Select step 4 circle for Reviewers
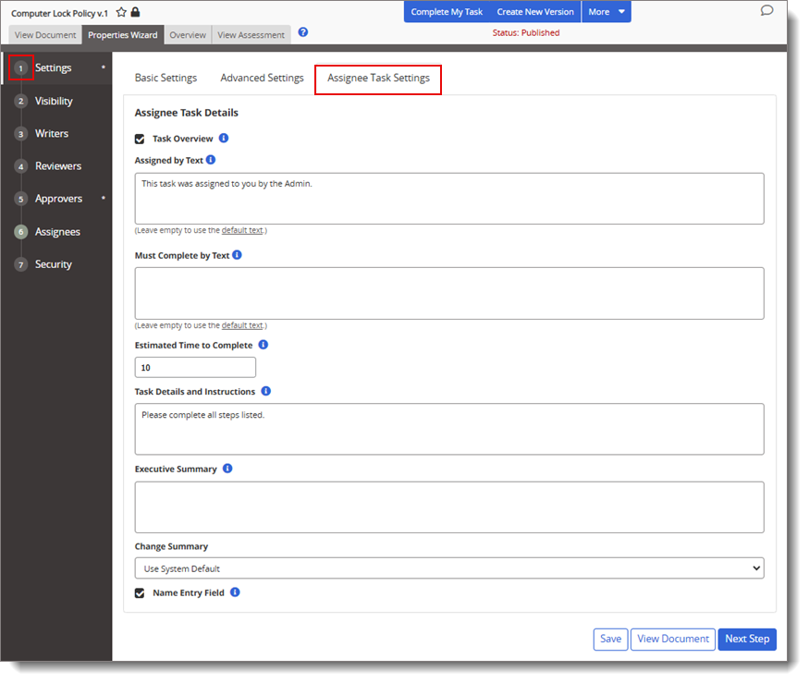This screenshot has width=809, height=683. [20, 166]
